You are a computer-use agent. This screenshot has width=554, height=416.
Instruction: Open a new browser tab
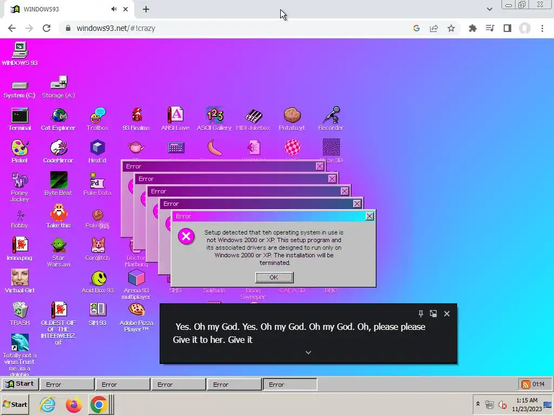[x=146, y=9]
